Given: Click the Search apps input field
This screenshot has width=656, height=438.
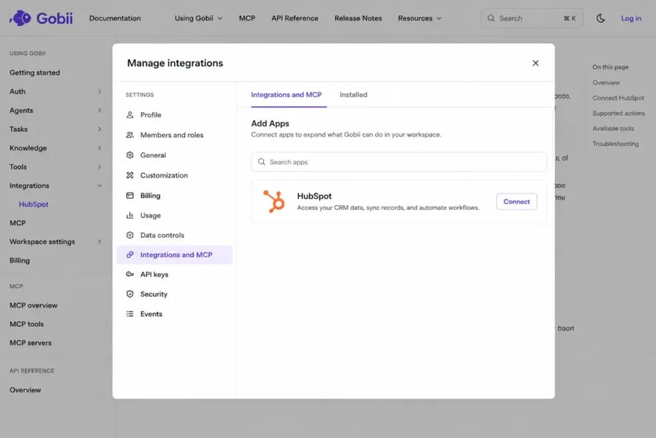Looking at the screenshot, I should [x=398, y=161].
